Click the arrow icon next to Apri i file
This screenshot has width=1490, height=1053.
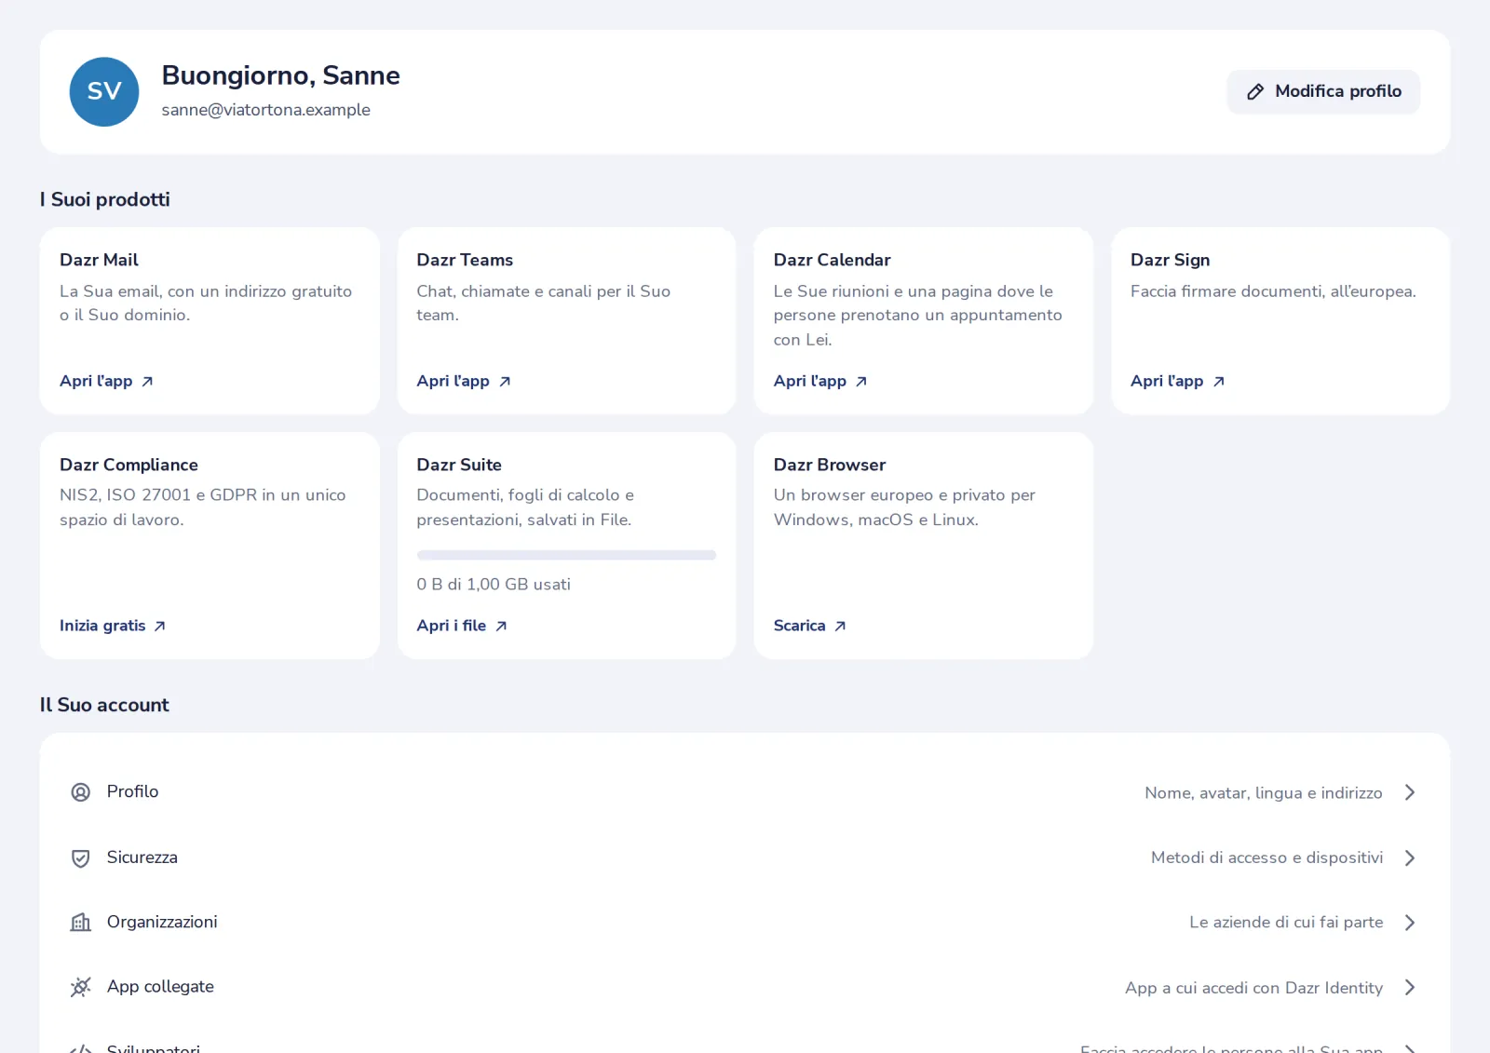tap(501, 627)
